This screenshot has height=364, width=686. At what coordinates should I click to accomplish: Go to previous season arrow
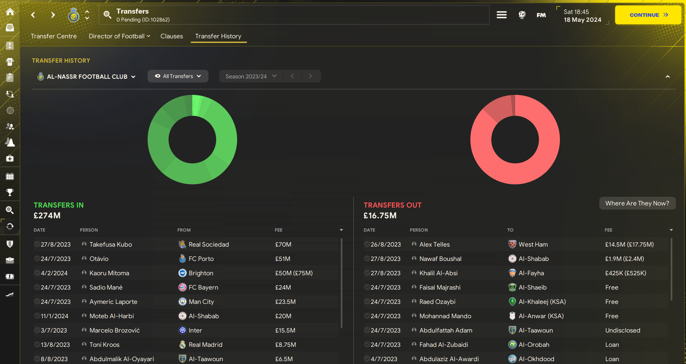292,76
